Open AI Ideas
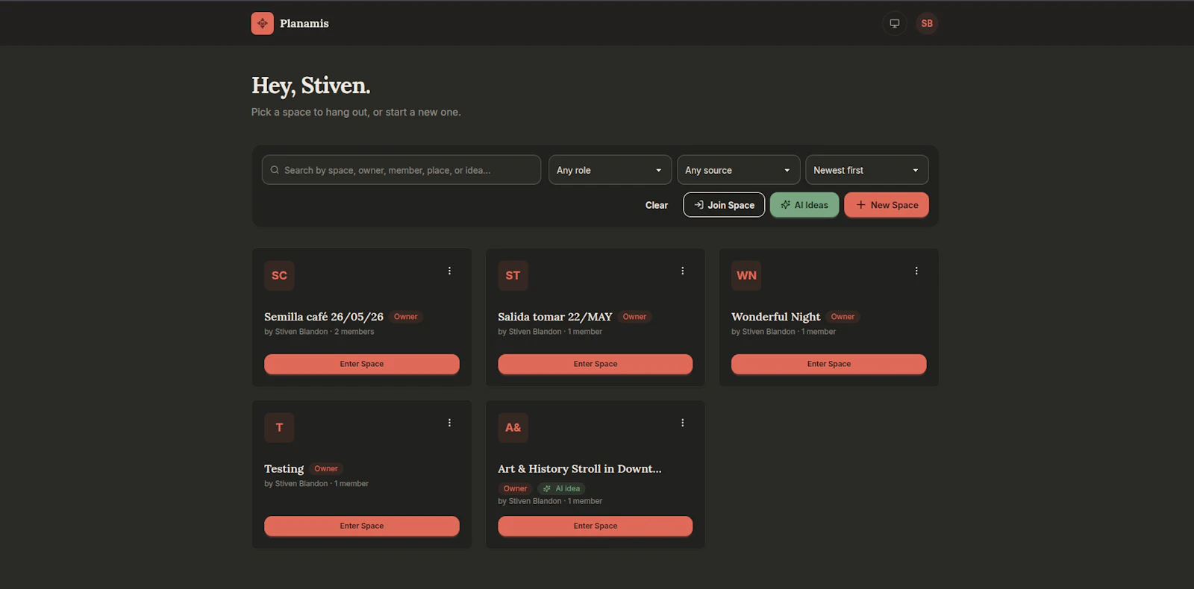The width and height of the screenshot is (1194, 589). (x=804, y=205)
